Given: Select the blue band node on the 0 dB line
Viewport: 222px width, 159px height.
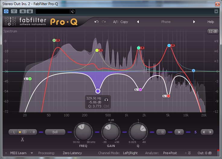Looking at the screenshot, I should [x=193, y=71].
